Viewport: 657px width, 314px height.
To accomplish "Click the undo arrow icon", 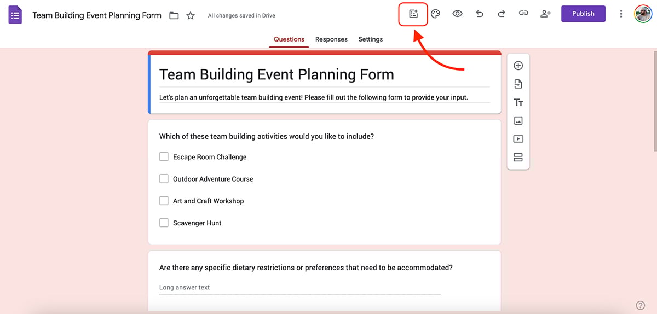I will click(480, 14).
